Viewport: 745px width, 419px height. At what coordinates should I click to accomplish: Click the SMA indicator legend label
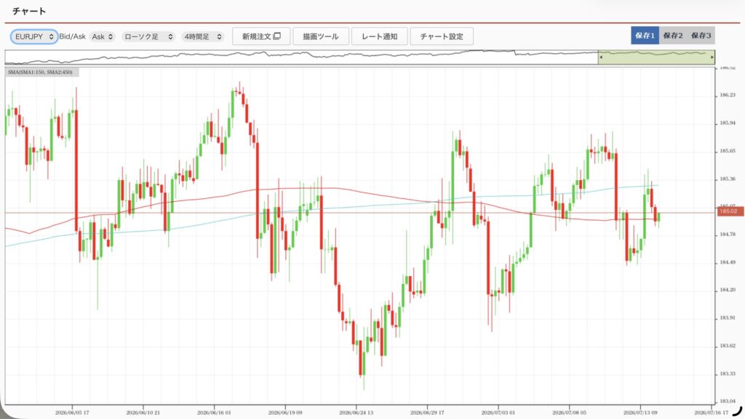[x=41, y=72]
